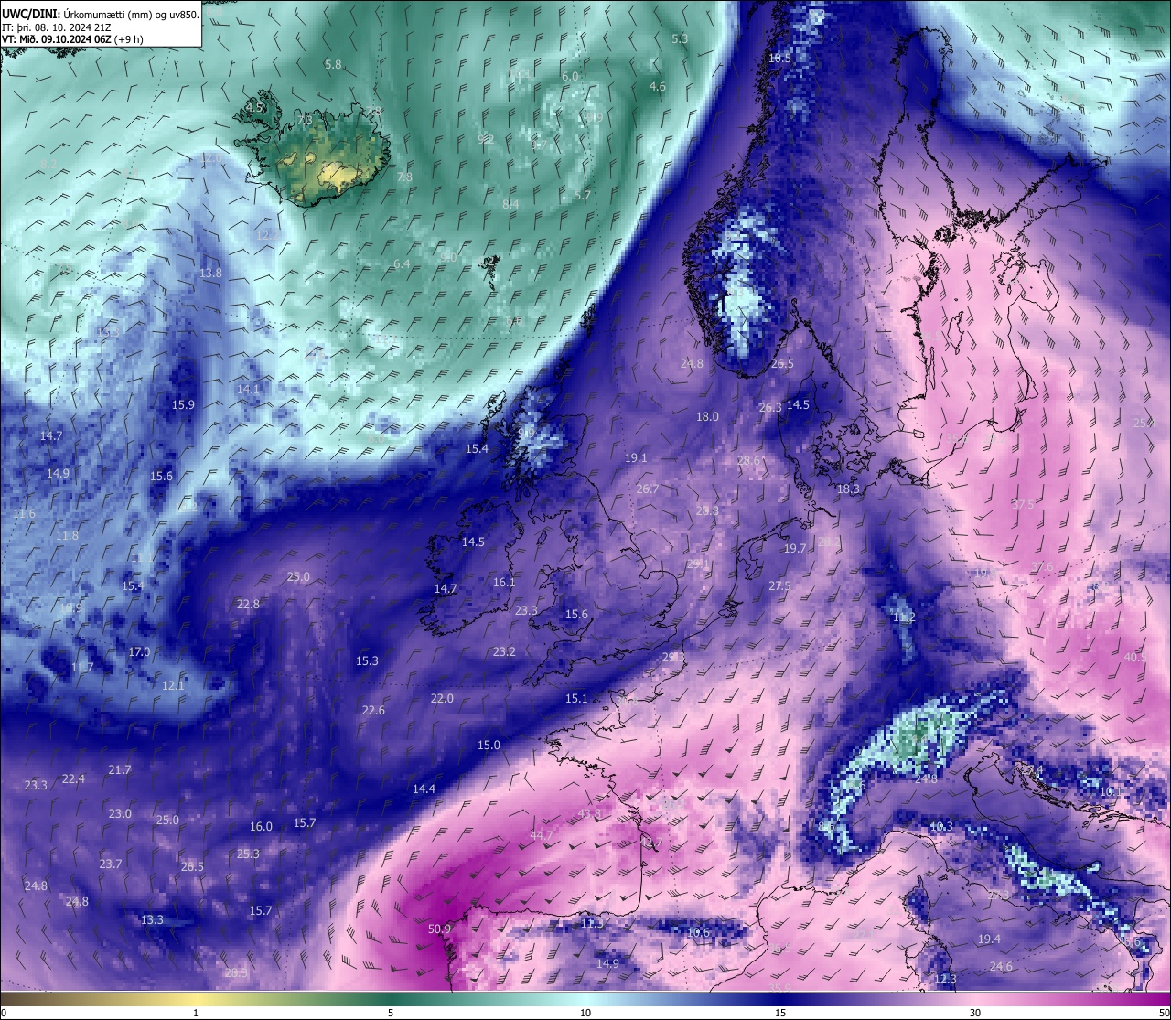Click the 15.9 value west of Ireland
1171x1020 pixels.
click(183, 404)
